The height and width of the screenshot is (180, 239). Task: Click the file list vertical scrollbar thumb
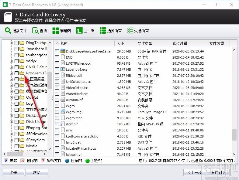234,135
